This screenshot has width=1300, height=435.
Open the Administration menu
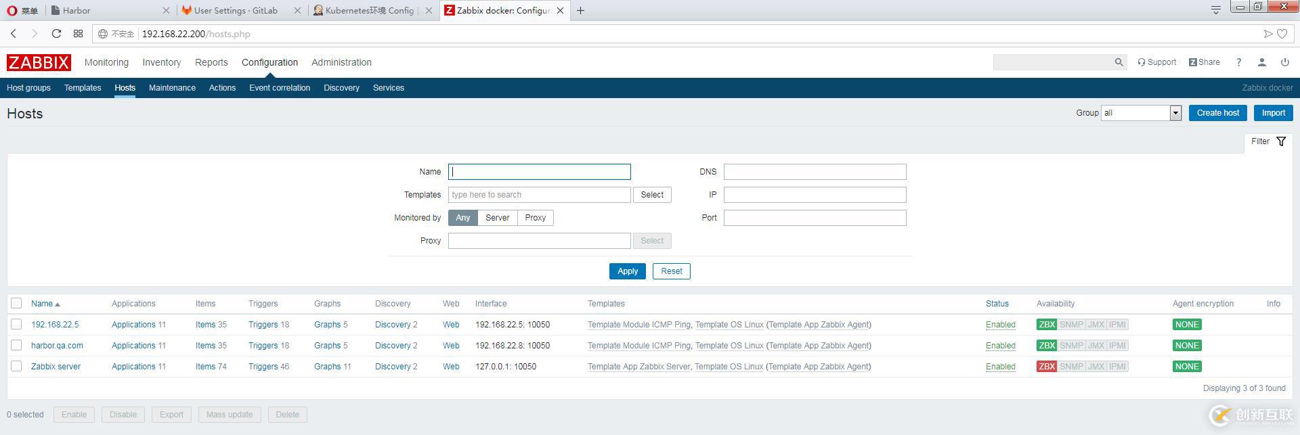pos(341,62)
